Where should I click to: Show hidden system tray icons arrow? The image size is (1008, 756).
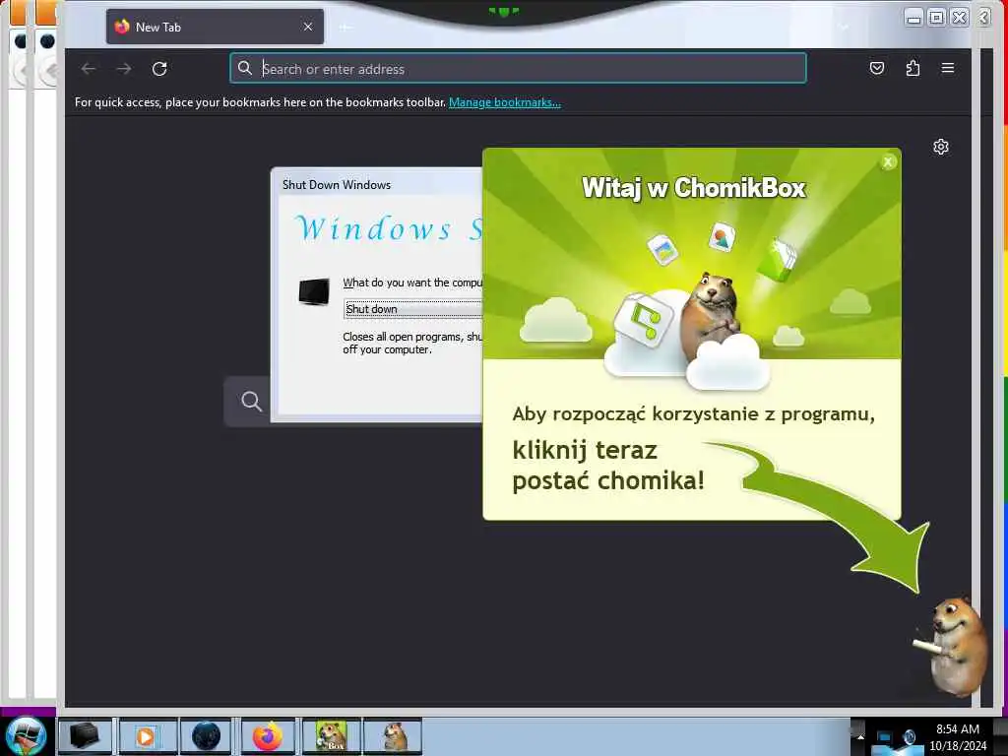pos(859,736)
